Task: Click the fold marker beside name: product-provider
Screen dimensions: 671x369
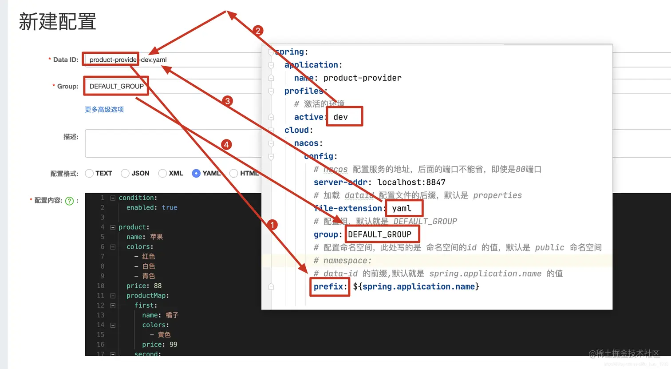Action: point(271,78)
